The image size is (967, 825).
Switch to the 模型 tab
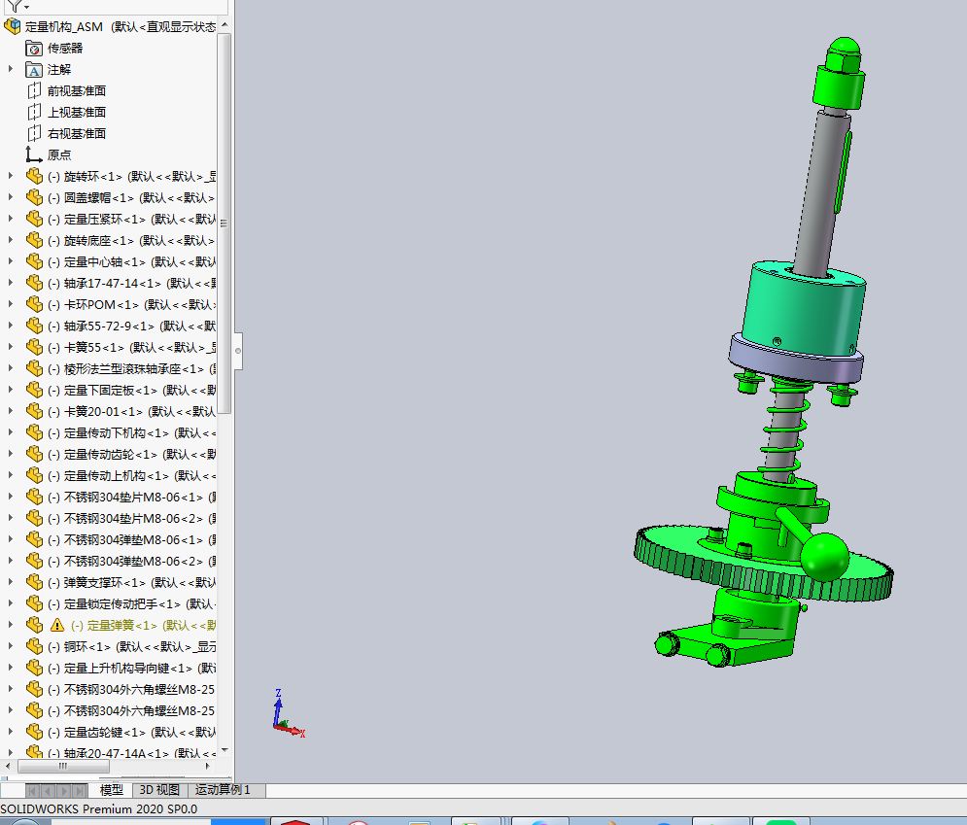click(x=111, y=790)
